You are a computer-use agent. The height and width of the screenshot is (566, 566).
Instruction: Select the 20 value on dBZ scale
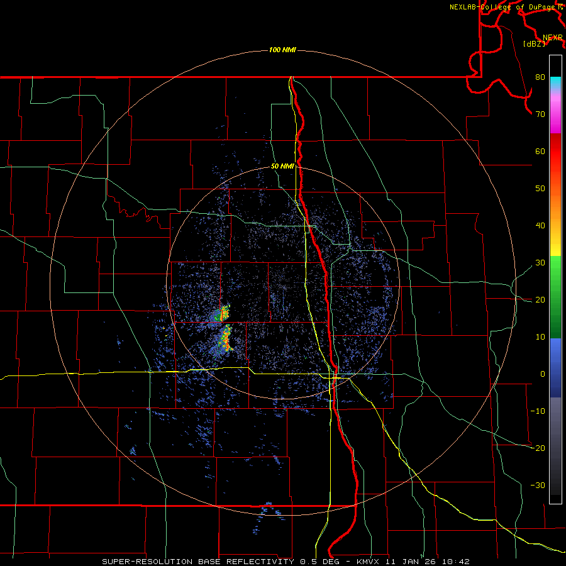(540, 300)
